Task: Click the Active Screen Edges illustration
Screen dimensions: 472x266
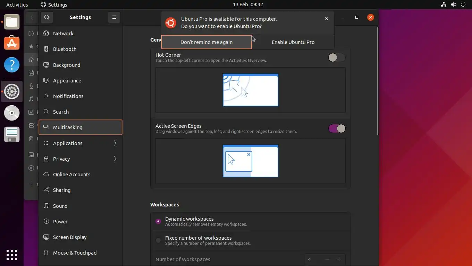Action: click(x=251, y=161)
